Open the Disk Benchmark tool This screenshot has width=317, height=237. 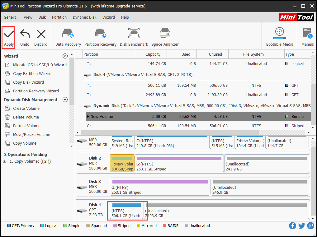tap(134, 37)
